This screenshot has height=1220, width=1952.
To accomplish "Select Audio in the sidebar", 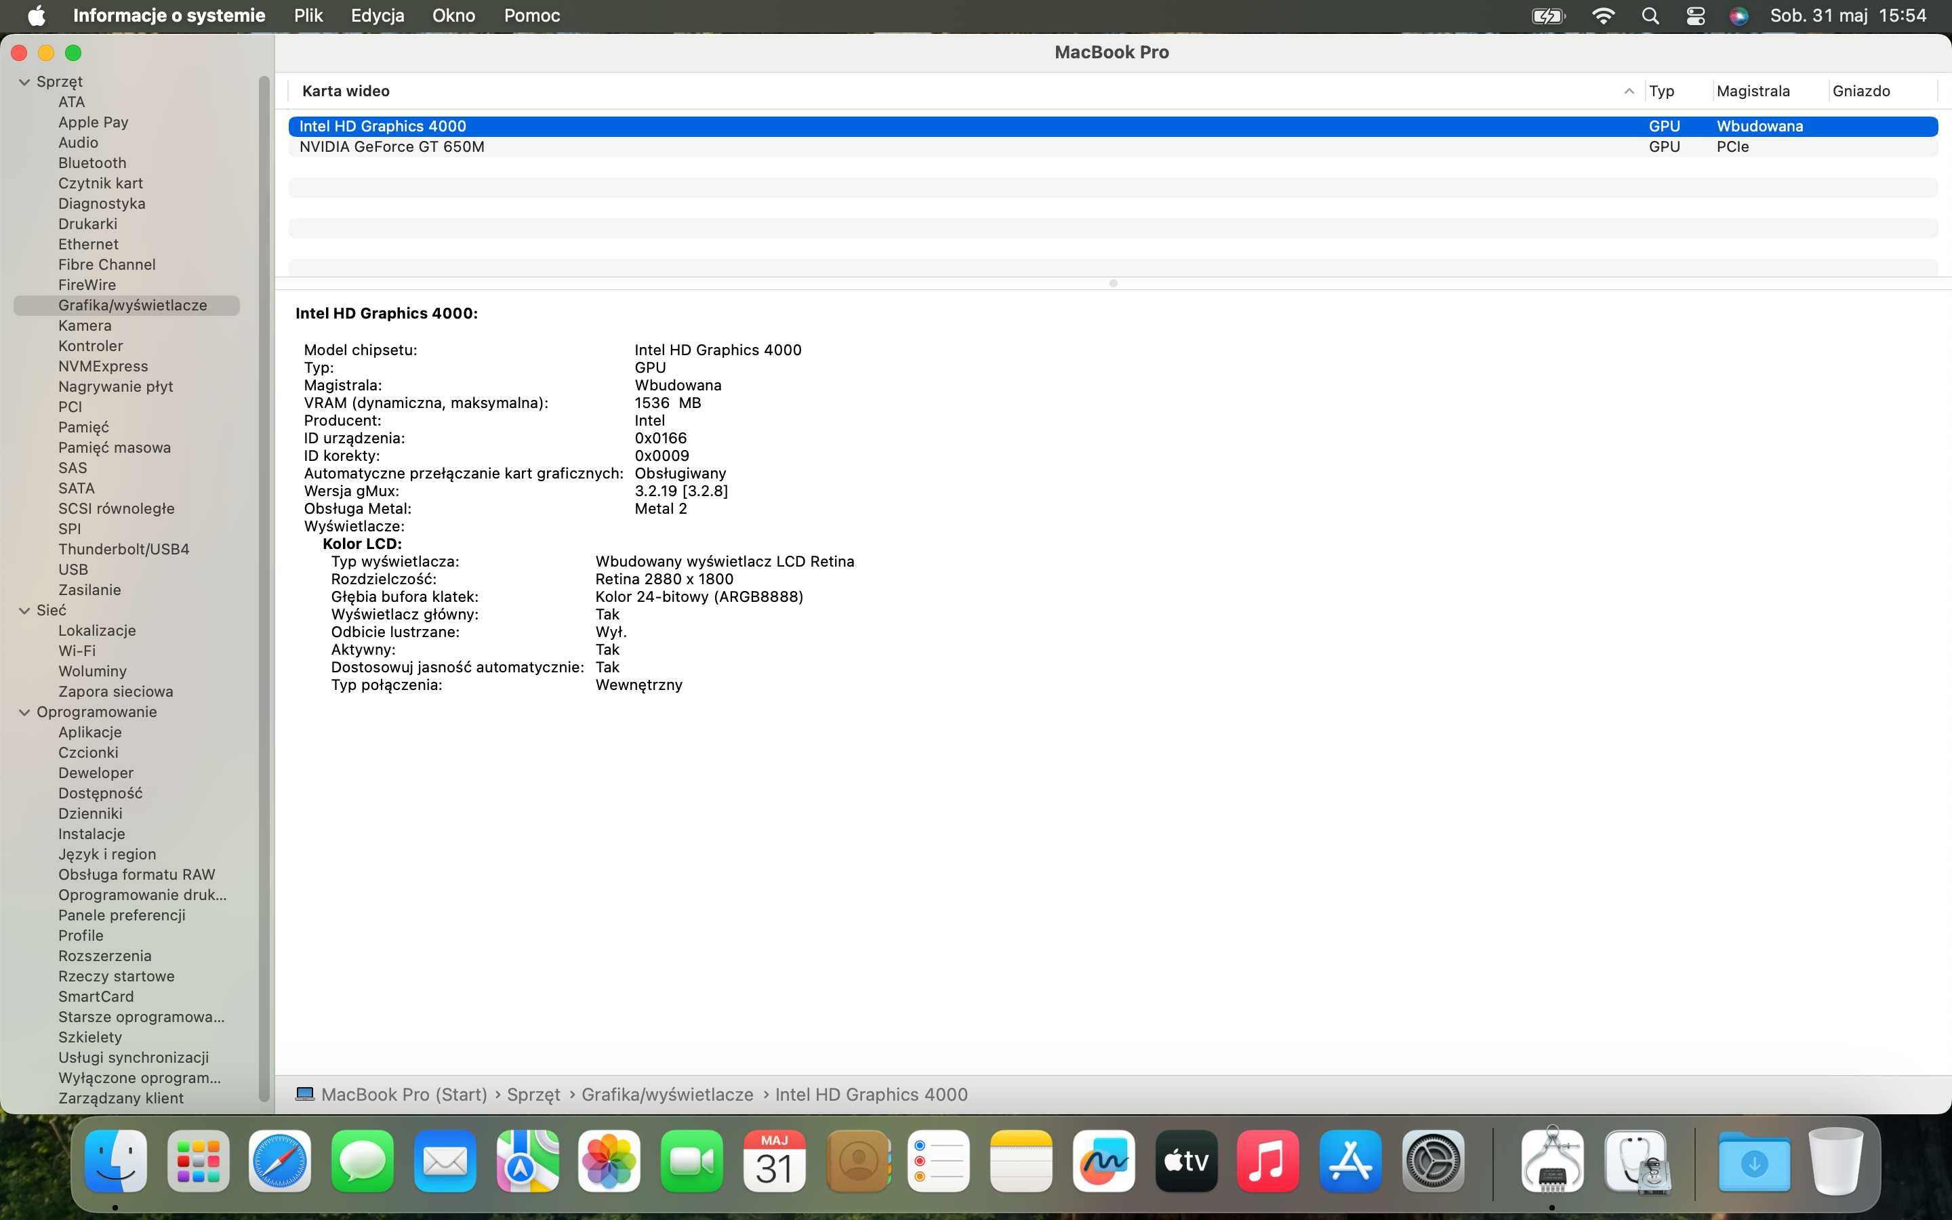I will (x=78, y=143).
